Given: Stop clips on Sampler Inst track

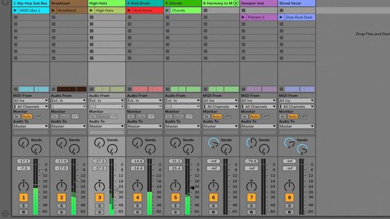Looking at the screenshot, I should (244, 89).
